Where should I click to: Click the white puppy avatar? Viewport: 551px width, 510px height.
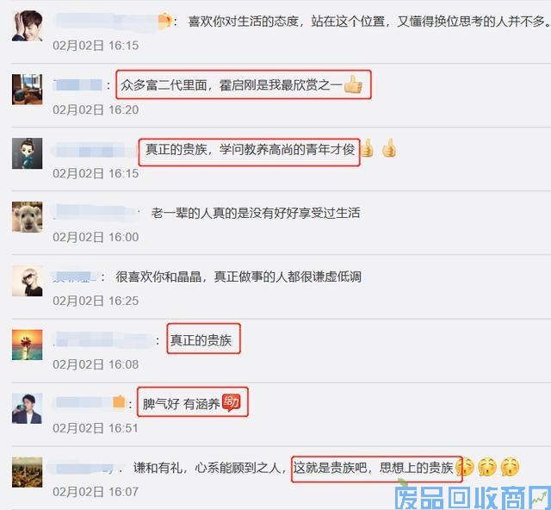tap(27, 217)
